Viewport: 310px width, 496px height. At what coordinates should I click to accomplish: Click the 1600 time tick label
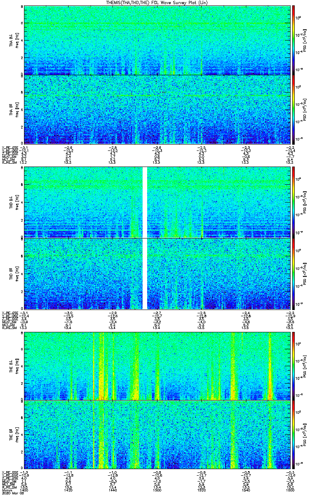pos(291,490)
